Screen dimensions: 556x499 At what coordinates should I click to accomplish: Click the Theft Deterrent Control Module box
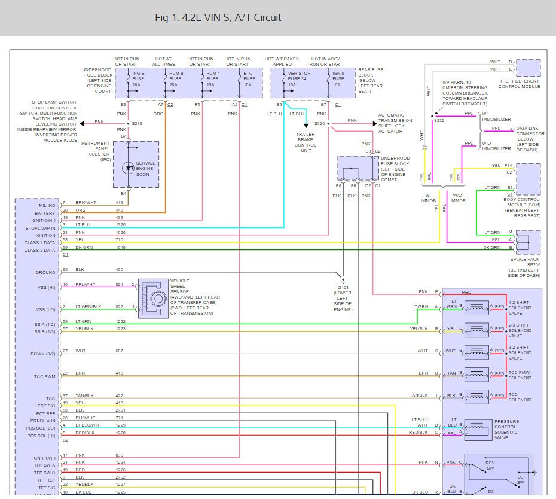point(528,68)
